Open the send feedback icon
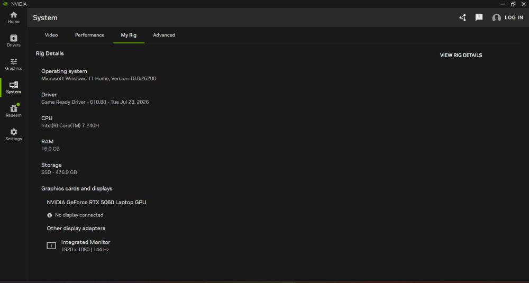Image resolution: width=529 pixels, height=283 pixels. (x=479, y=17)
